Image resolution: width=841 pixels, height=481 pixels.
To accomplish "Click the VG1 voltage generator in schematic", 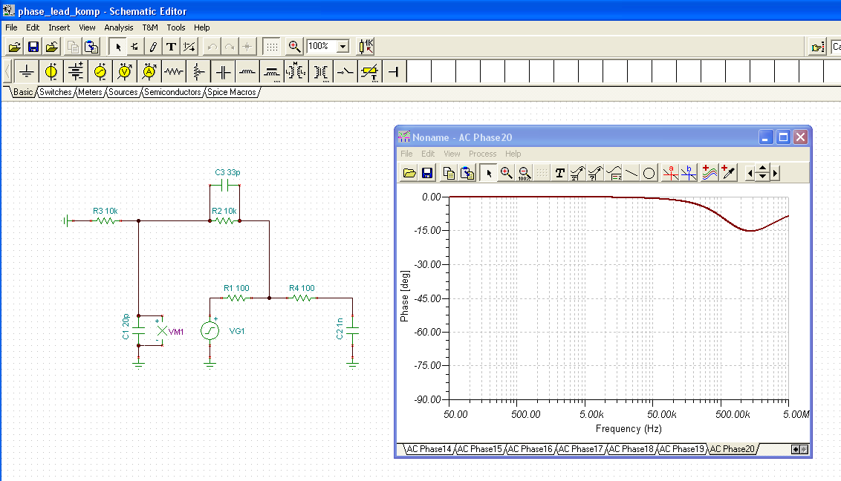I will 210,331.
